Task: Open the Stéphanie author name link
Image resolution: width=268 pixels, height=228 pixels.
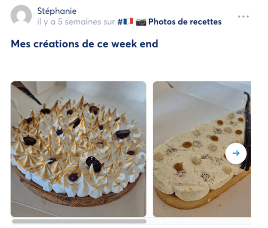Action: [x=57, y=11]
